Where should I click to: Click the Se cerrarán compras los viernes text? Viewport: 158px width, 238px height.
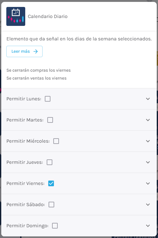coord(38,70)
